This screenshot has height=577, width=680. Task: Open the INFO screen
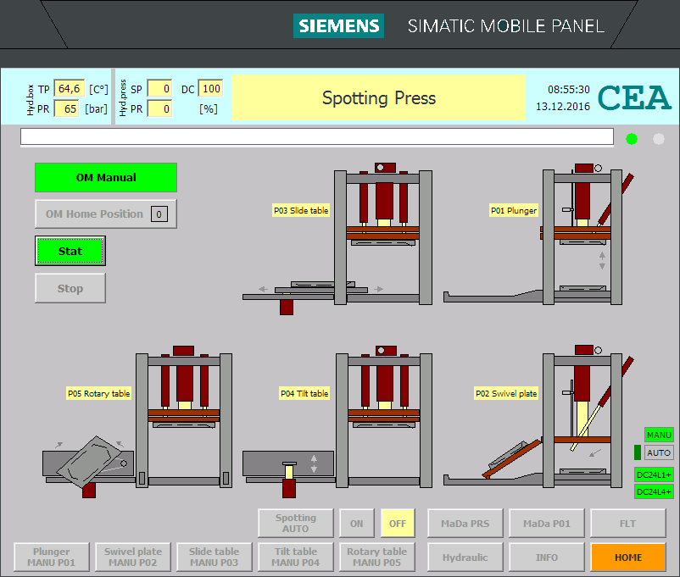(x=546, y=557)
